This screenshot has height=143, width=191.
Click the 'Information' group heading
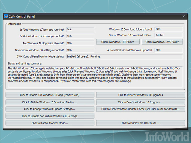[x=14, y=24]
